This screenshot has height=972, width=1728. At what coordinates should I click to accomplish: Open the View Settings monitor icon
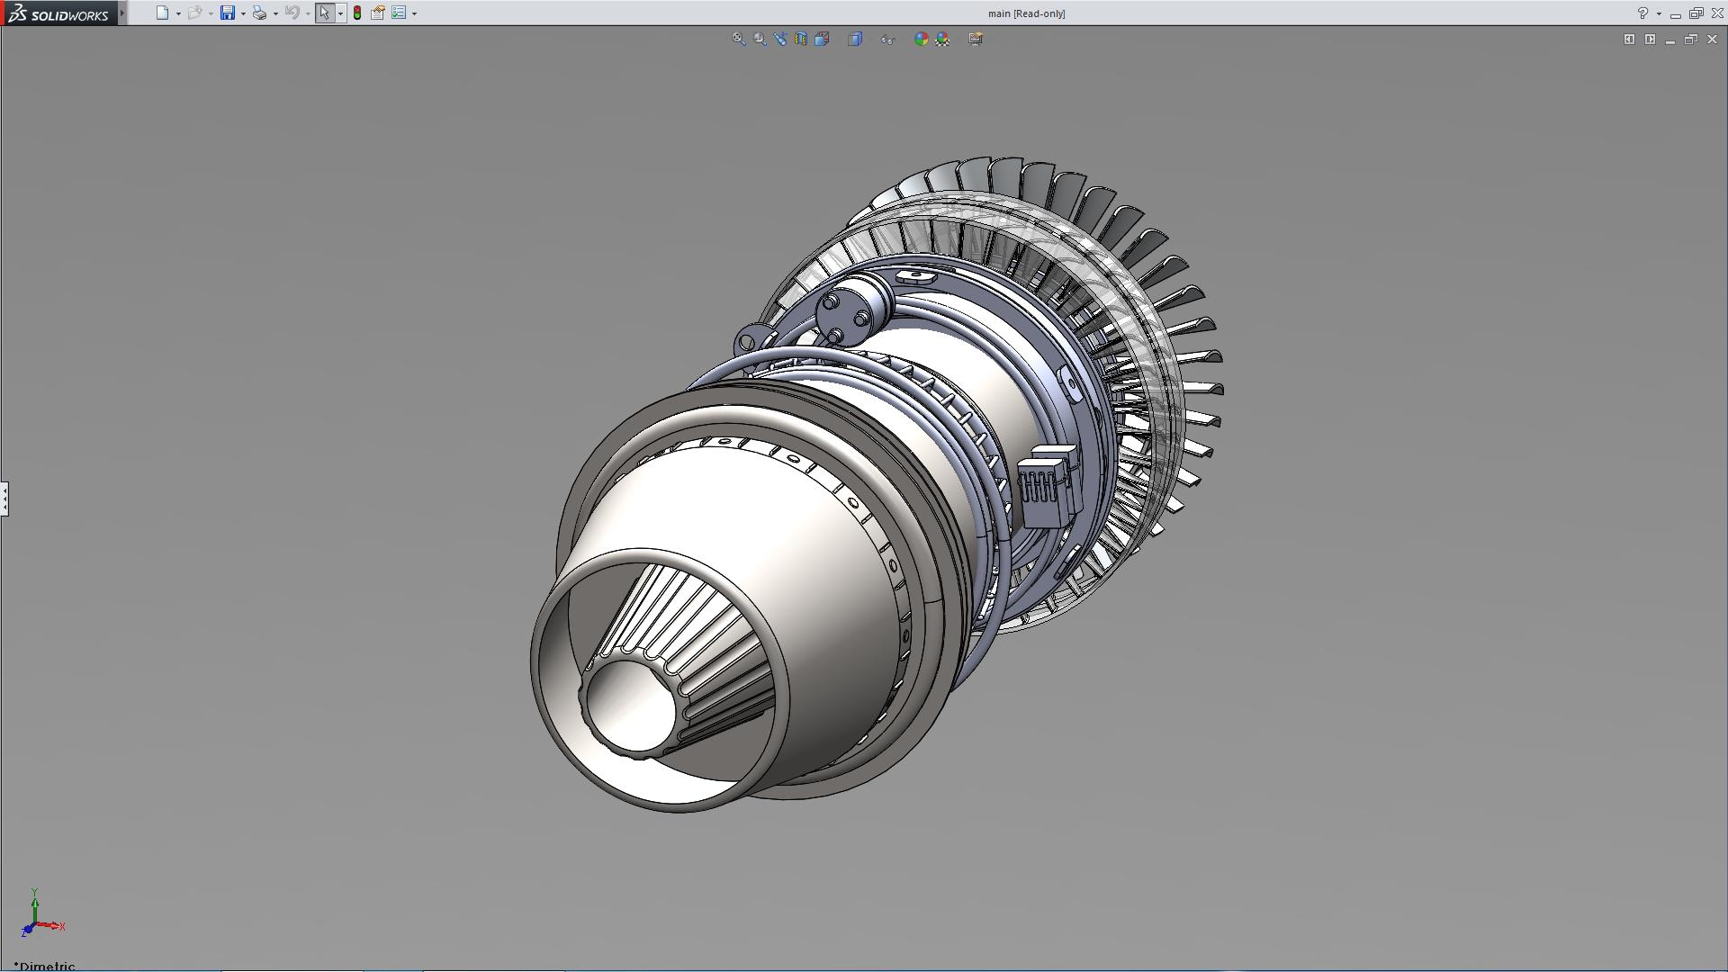click(x=976, y=39)
